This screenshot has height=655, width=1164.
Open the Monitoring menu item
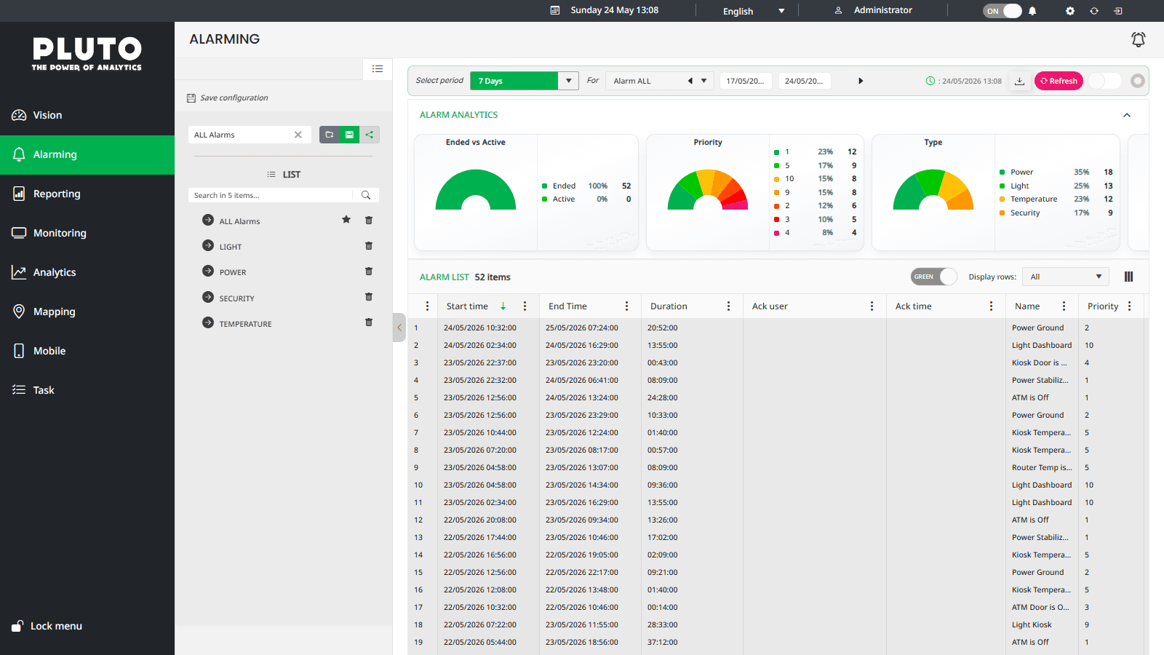(87, 233)
